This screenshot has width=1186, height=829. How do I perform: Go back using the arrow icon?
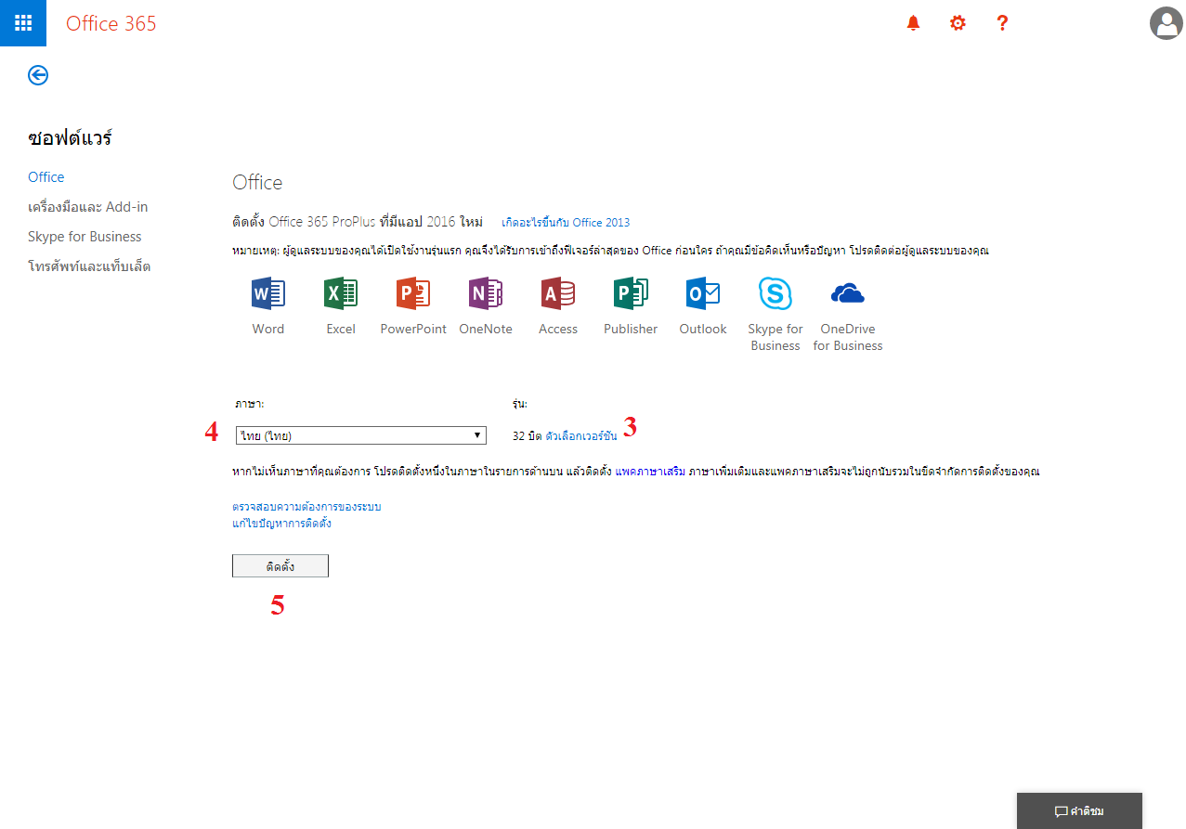point(38,75)
